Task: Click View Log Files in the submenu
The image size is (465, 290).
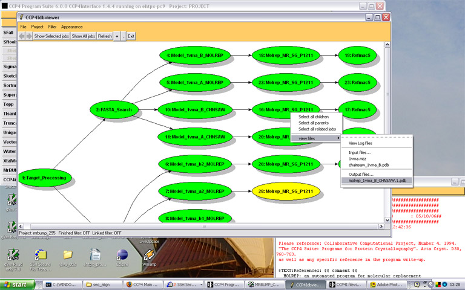Action: tap(377, 143)
